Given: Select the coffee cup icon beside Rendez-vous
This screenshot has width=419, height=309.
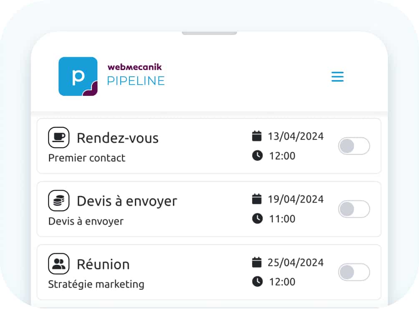Looking at the screenshot, I should pos(58,137).
